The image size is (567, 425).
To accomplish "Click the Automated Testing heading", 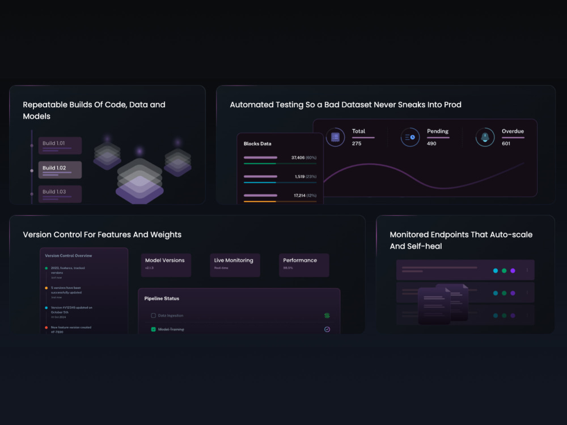I will click(346, 105).
